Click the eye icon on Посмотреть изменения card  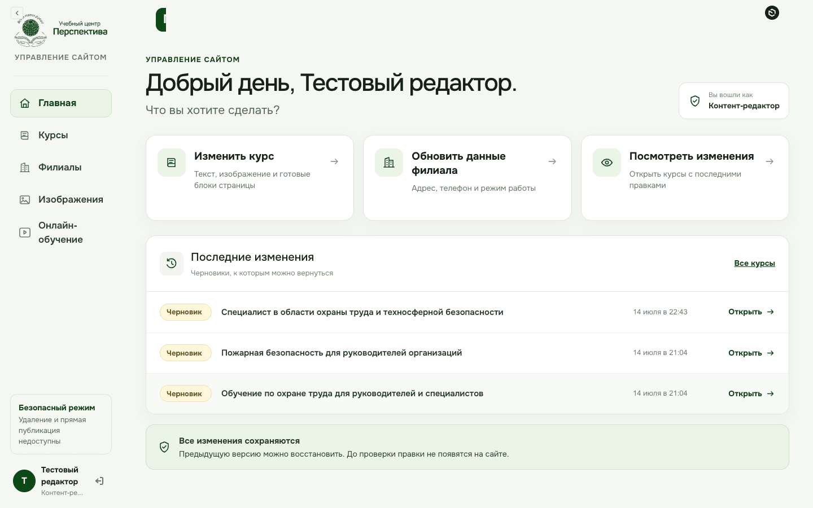point(607,163)
